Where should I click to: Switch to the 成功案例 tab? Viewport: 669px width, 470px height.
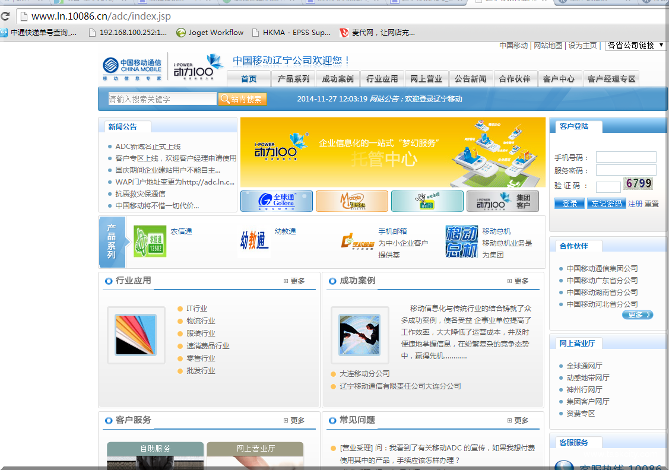[337, 78]
